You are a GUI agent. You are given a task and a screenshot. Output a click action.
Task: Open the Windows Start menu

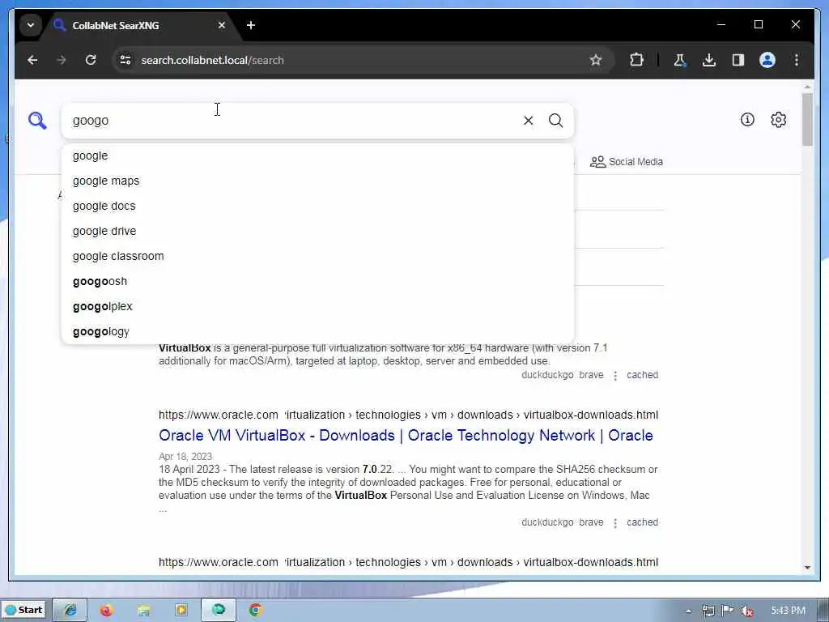click(x=23, y=611)
